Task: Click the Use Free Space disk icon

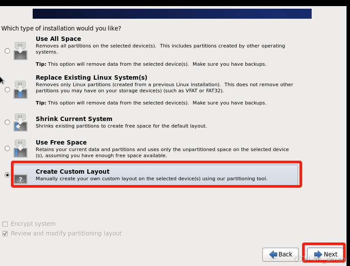Action: coord(20,148)
